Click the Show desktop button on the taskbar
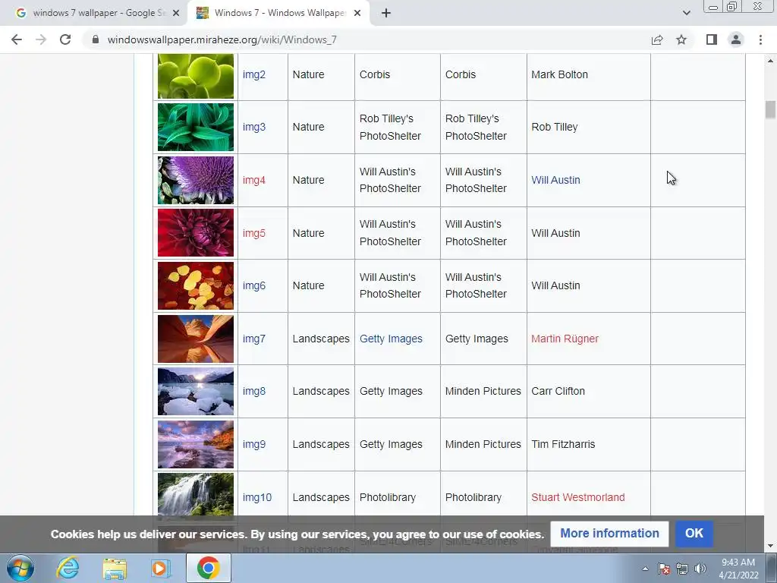 point(772,568)
